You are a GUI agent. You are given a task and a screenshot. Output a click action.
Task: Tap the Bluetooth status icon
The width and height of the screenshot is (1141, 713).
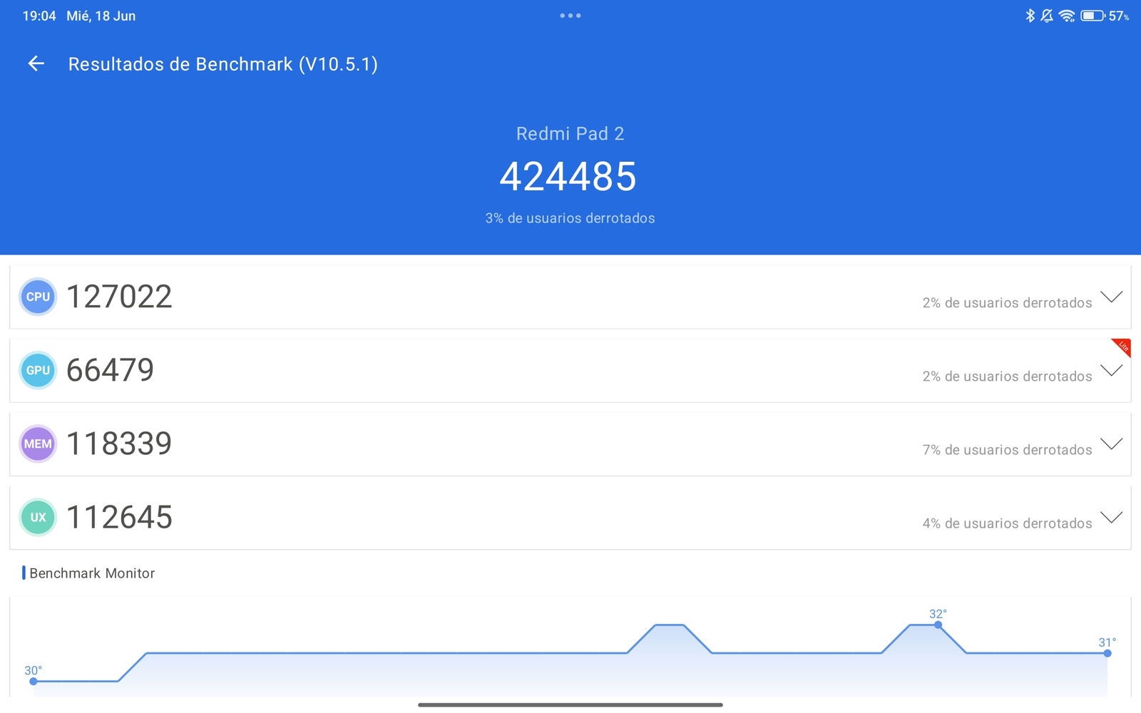pyautogui.click(x=1030, y=16)
